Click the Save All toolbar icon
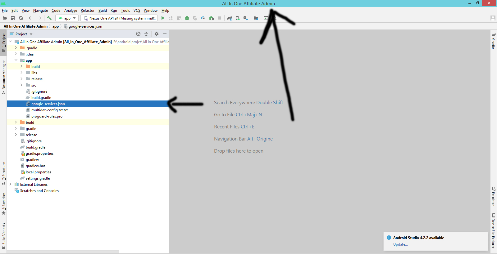 pos(13,18)
